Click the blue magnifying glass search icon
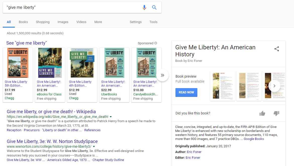Viewport: 294px width, 166px height. [154, 8]
